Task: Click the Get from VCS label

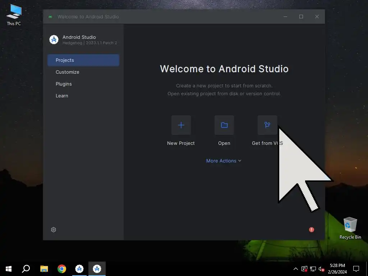Action: click(267, 143)
